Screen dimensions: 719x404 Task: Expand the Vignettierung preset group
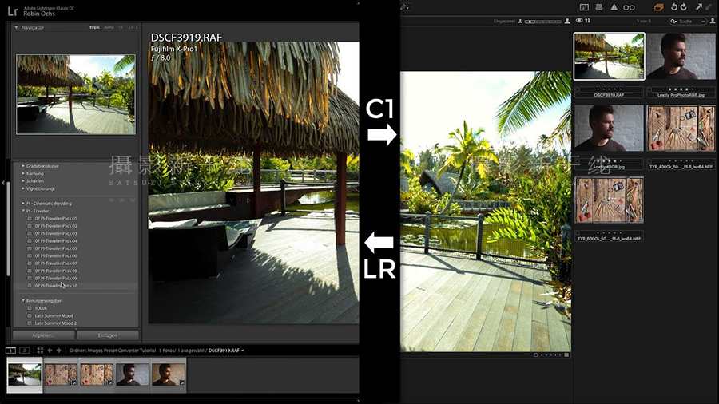coord(23,188)
